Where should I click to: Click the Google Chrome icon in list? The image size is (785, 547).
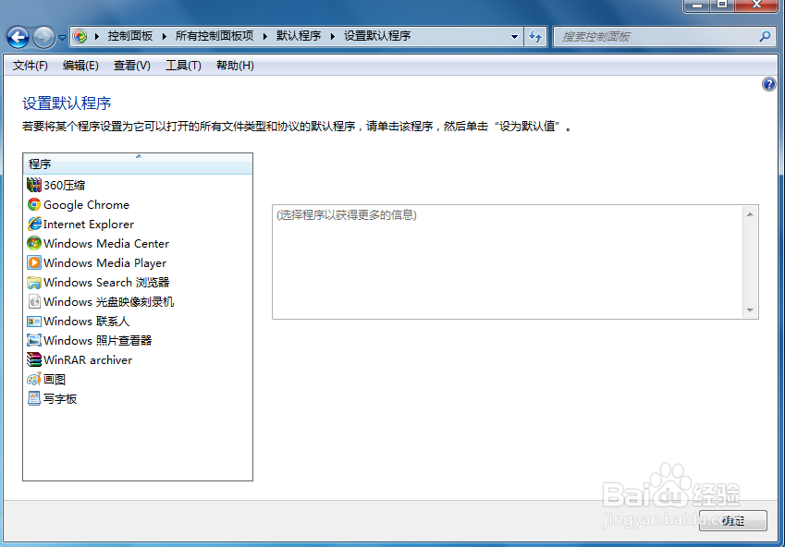[34, 205]
